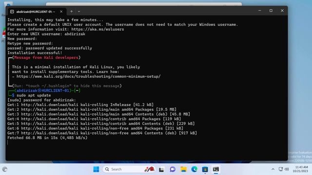
Task: Click the Get:7 non-free Contents line
Action: tap(102, 133)
